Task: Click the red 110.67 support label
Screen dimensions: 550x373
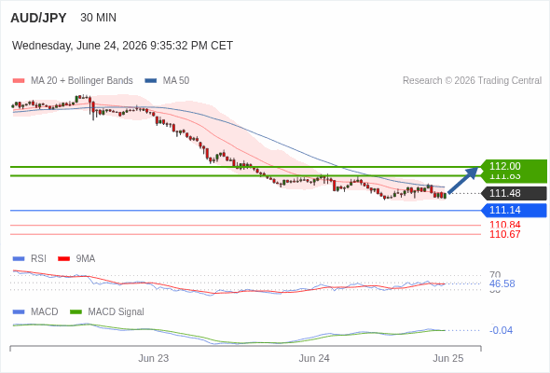Action: 505,234
